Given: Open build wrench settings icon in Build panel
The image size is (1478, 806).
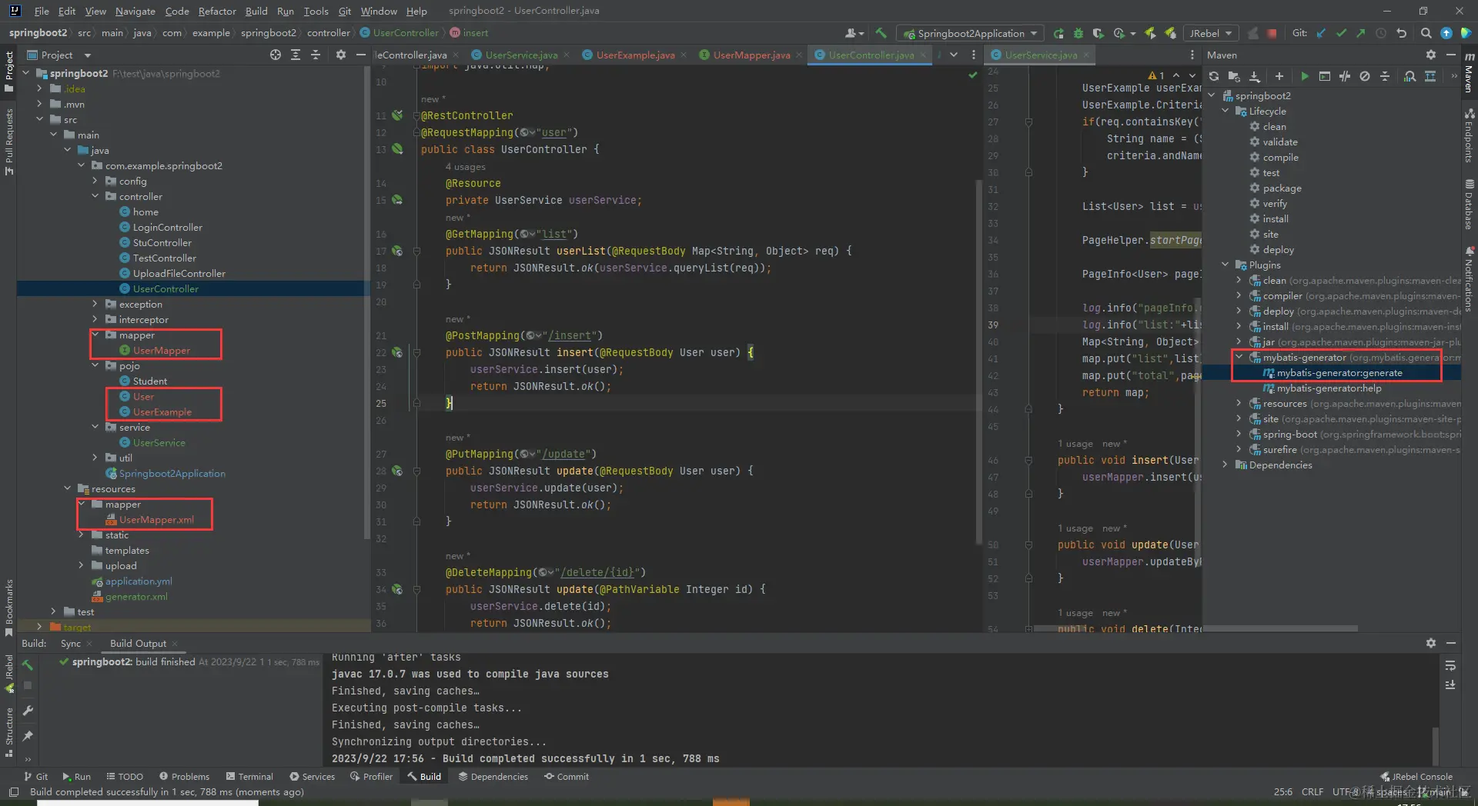Looking at the screenshot, I should coord(28,711).
